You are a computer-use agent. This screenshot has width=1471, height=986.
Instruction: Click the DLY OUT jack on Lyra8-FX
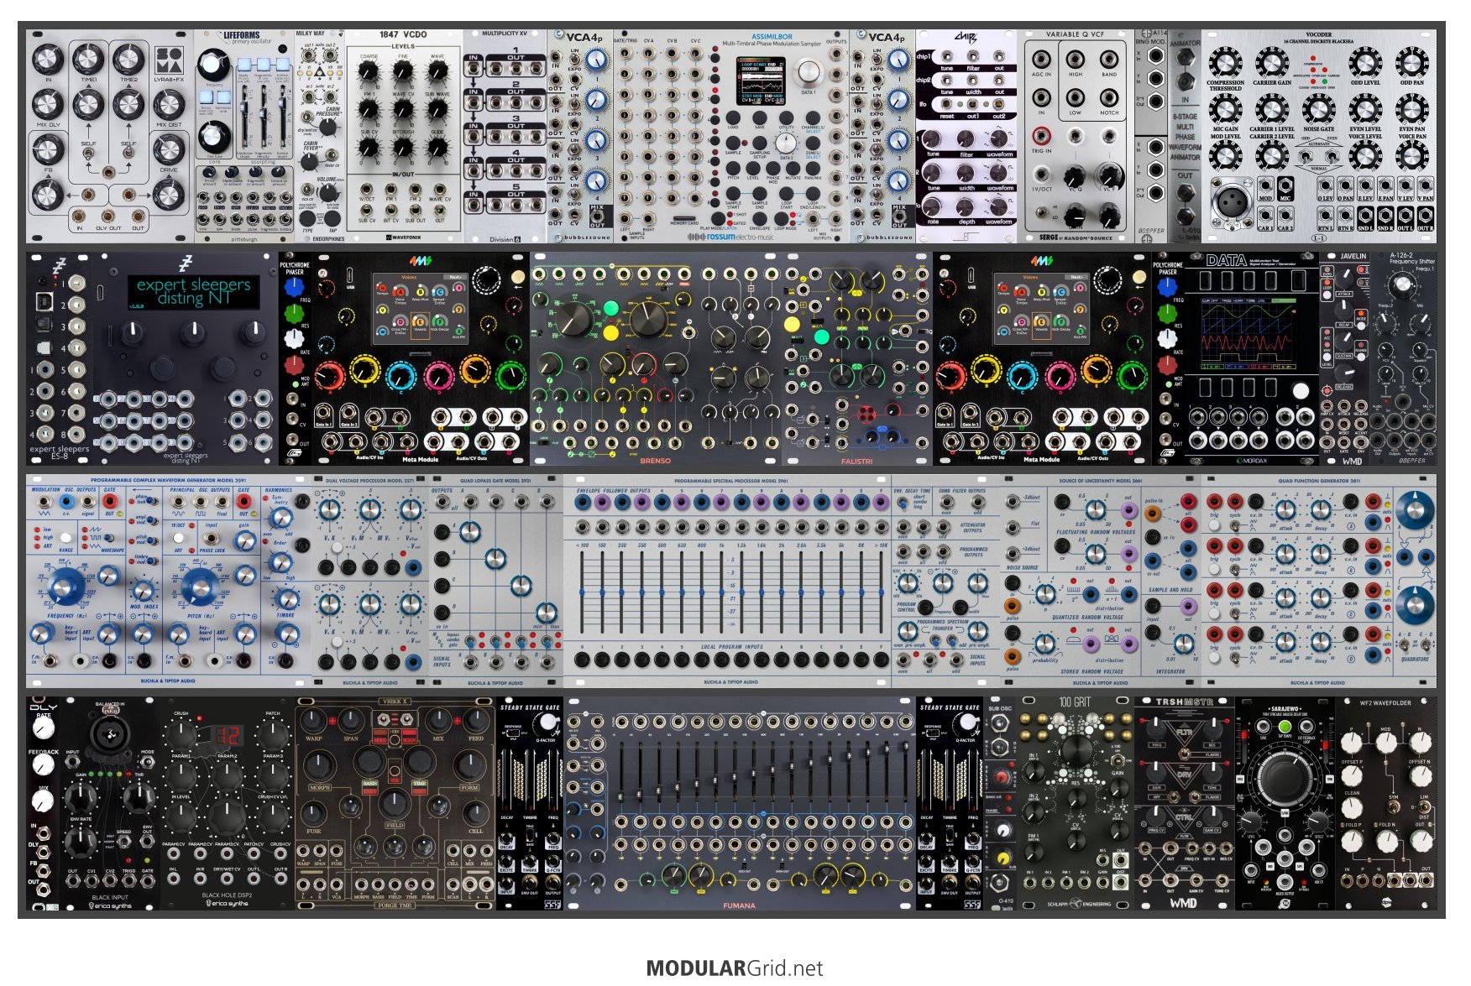[x=108, y=216]
